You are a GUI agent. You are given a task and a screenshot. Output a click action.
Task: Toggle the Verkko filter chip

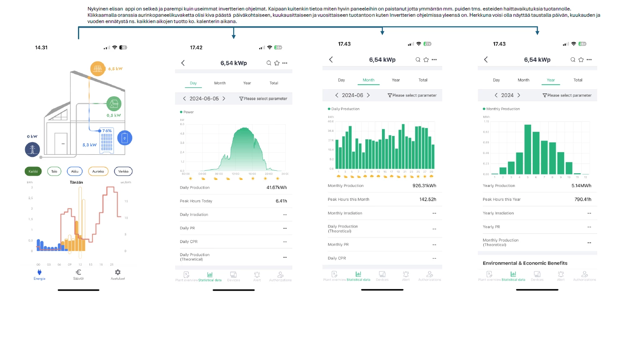(x=124, y=171)
